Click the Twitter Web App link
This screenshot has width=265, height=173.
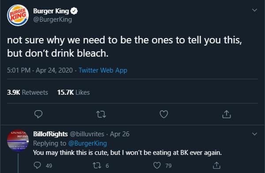click(103, 70)
